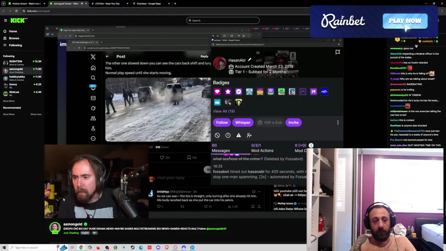The image size is (446, 251).
Task: Open hstikkytokky channel in Following list
Action: pos(22,78)
